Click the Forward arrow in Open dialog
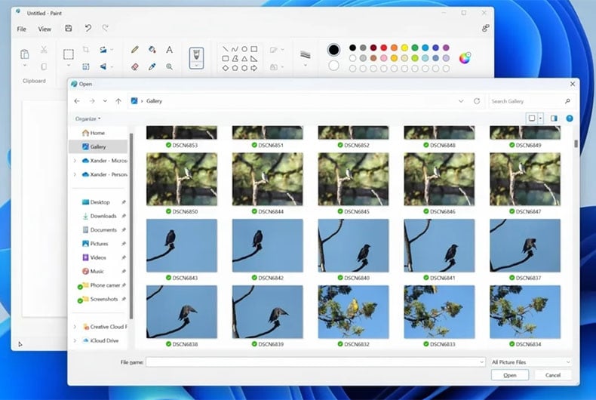The image size is (596, 400). click(x=92, y=101)
